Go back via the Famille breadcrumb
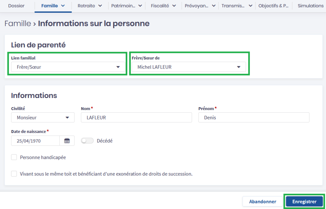This screenshot has width=326, height=209. [x=18, y=24]
